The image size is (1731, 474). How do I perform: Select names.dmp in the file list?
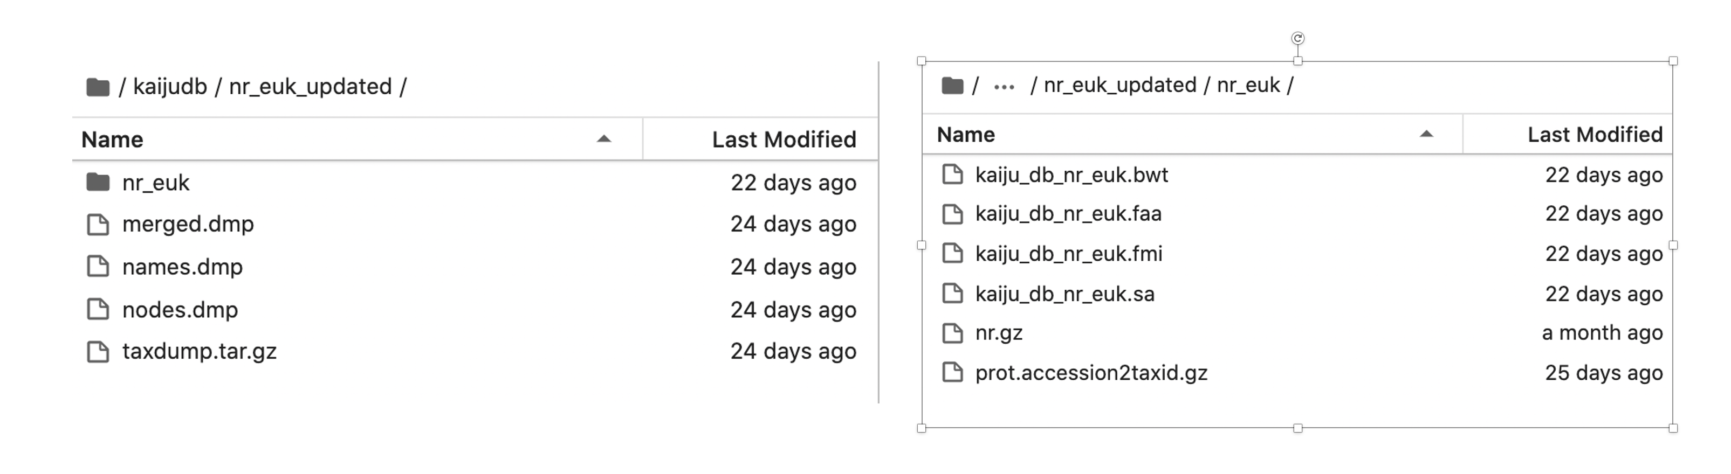coord(183,267)
